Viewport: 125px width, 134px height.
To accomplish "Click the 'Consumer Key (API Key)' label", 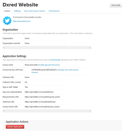I will point(13,70).
